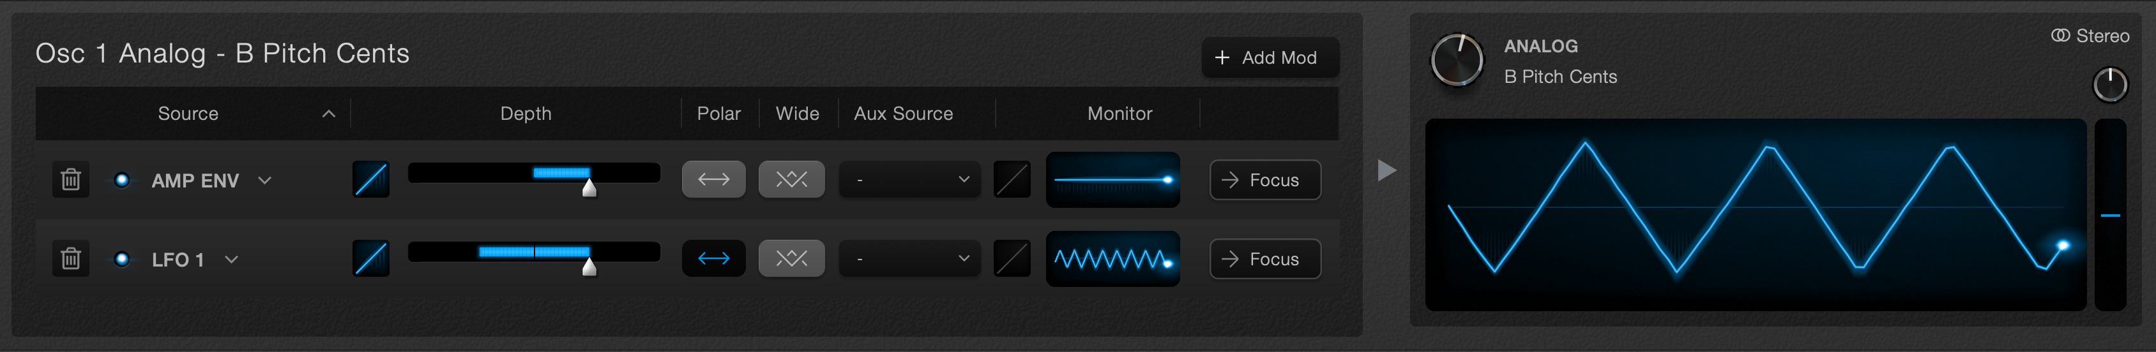
Task: Click Focus button for LFO 1
Action: click(1266, 259)
